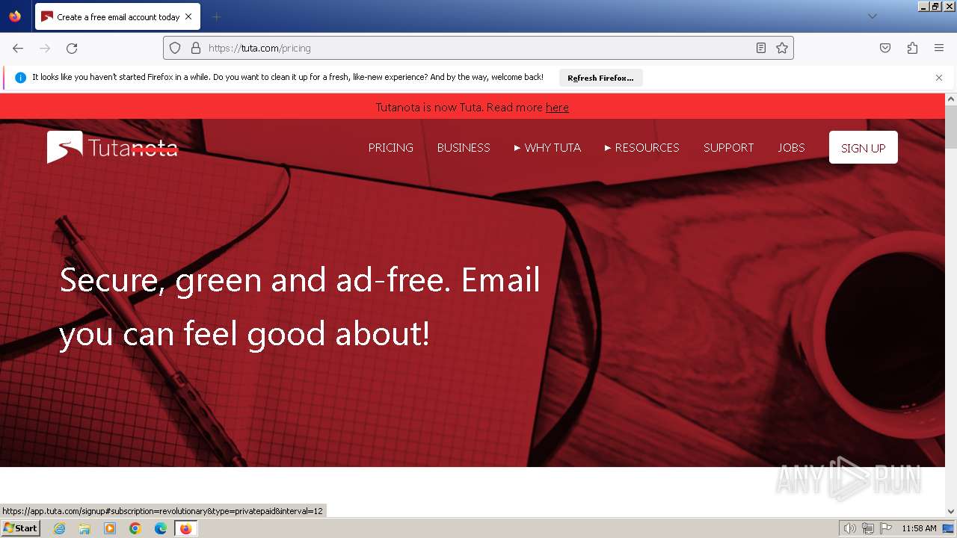Select the Firefox taskbar button

(x=185, y=528)
